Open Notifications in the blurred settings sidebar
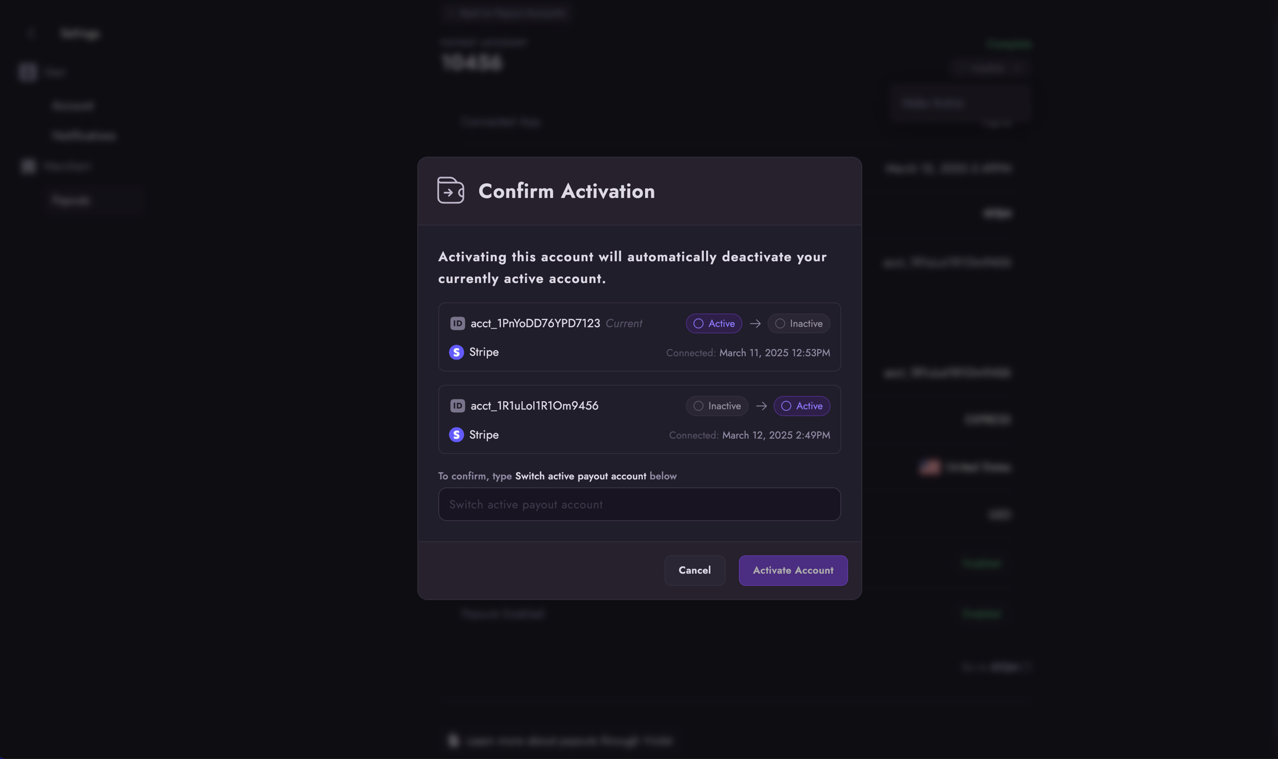 84,136
